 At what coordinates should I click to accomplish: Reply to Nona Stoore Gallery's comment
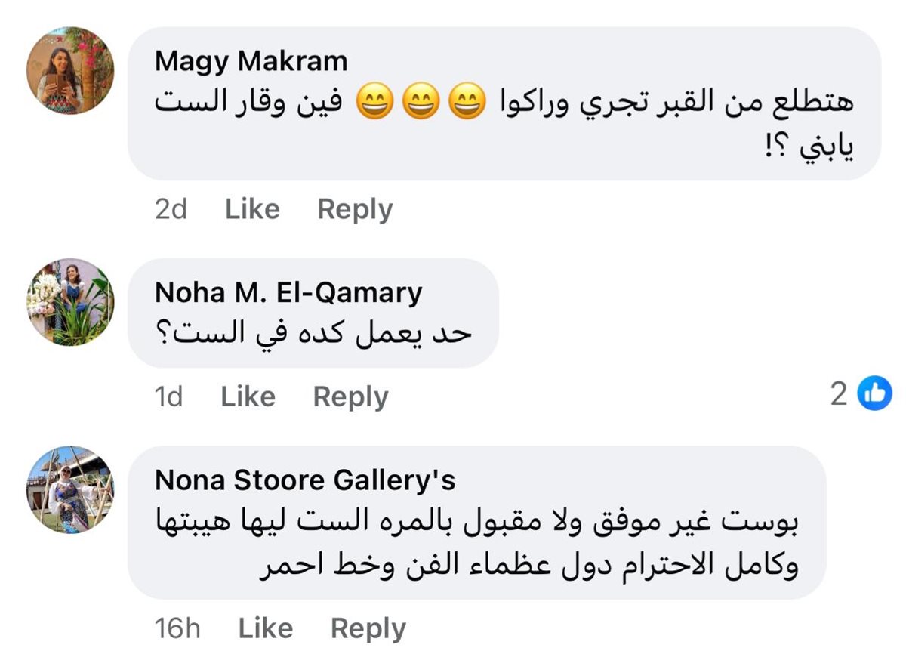[x=368, y=628]
